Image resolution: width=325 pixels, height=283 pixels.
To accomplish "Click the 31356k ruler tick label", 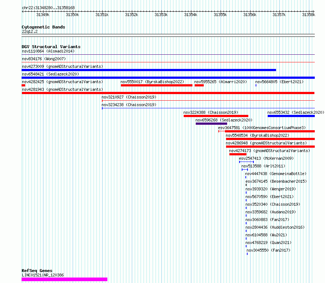I will (x=249, y=15).
